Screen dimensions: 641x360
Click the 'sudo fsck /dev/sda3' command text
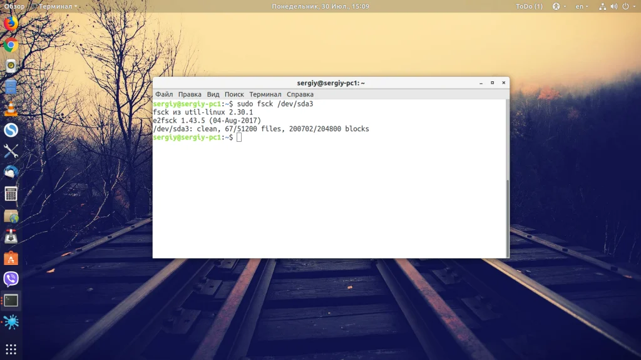point(275,104)
